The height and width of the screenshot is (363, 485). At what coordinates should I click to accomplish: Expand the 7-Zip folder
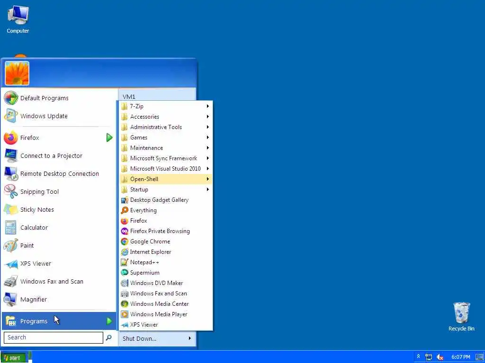pyautogui.click(x=166, y=106)
